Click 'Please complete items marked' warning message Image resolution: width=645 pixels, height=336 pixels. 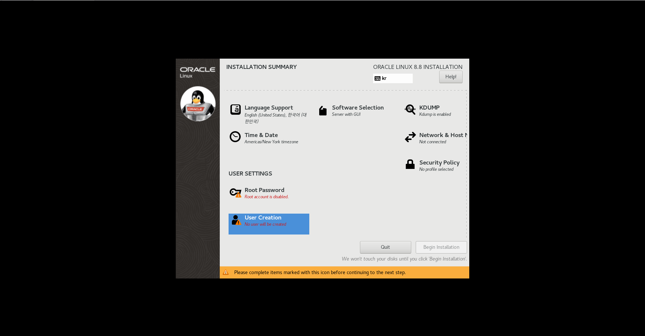point(320,272)
